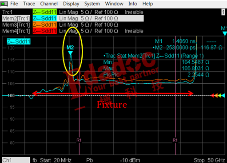Click the orange Z←Sdd11 label of Mem3
This screenshot has width=227, height=163.
(45, 24)
